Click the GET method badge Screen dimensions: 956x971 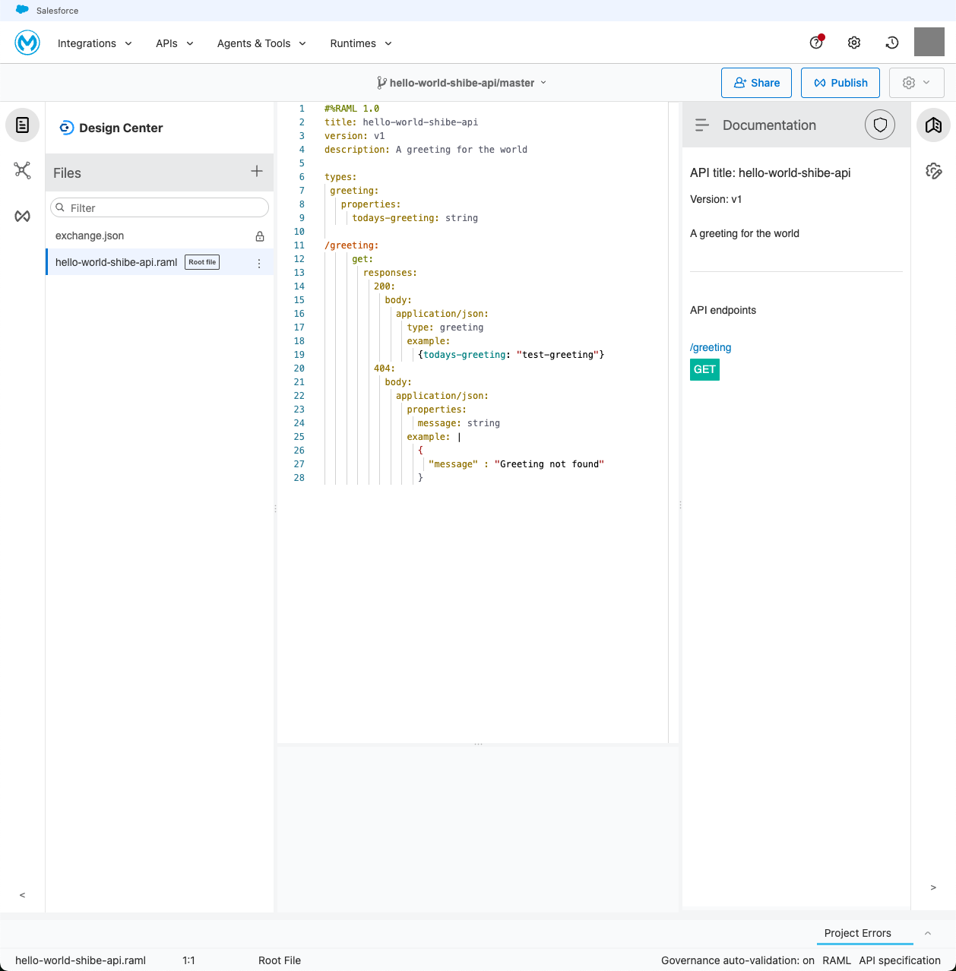tap(704, 369)
